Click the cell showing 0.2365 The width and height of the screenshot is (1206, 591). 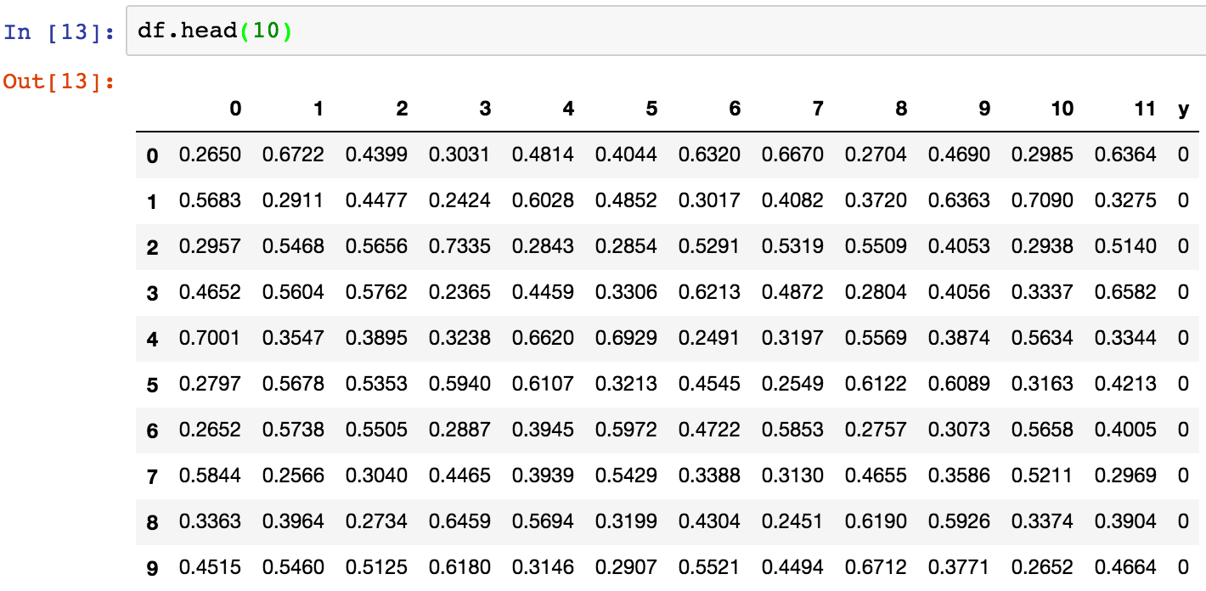coord(459,292)
